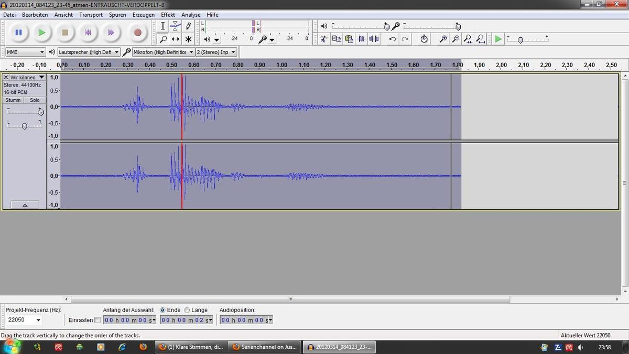Select the Zoom magnifier tool

(163, 39)
